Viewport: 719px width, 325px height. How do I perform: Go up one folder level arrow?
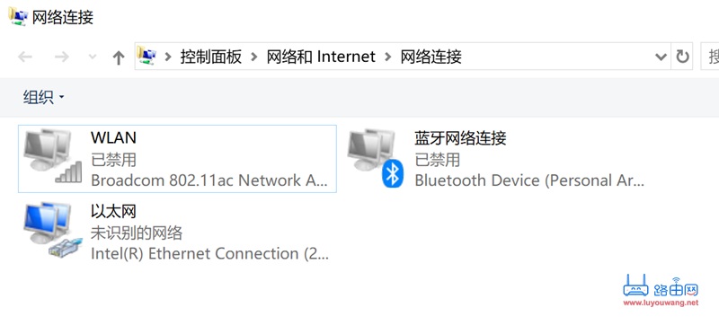point(119,57)
